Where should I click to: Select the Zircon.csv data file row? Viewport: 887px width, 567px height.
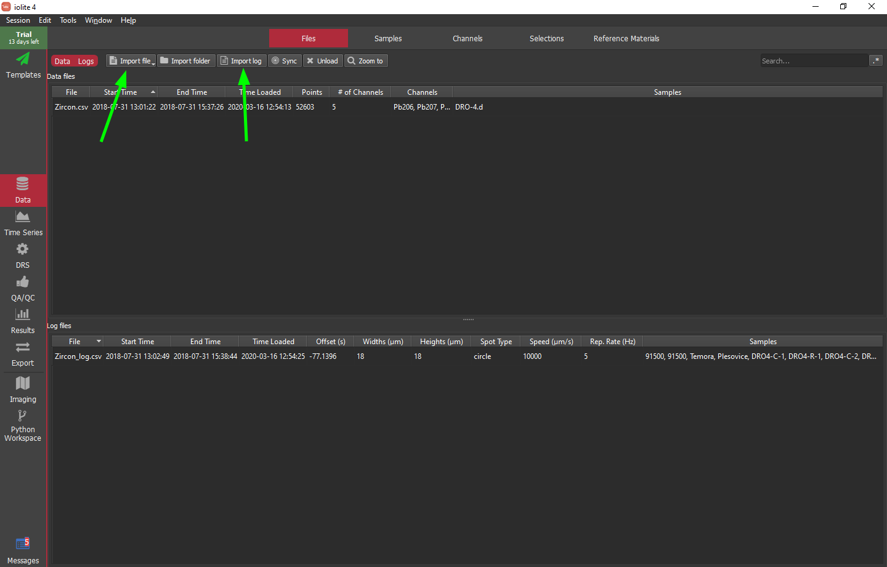click(x=468, y=107)
